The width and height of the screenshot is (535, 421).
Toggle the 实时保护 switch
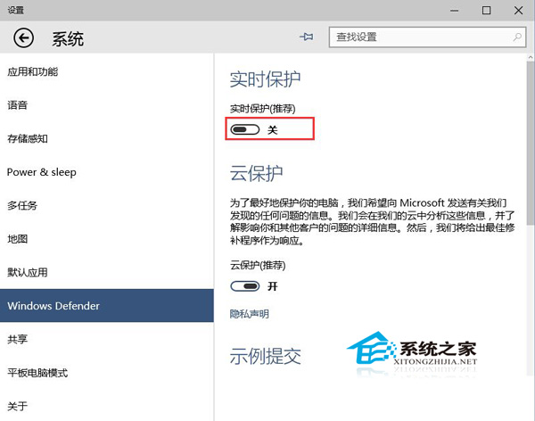coord(245,129)
